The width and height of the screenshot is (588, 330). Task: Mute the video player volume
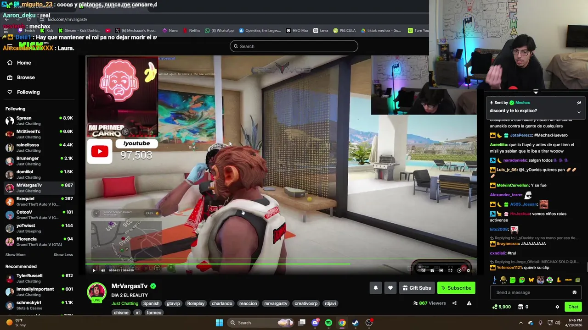(103, 270)
